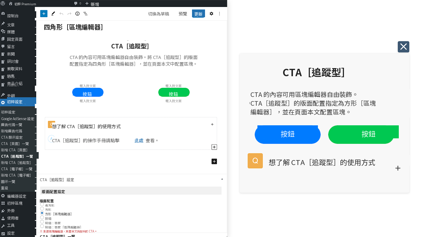Viewport: 422px width, 237px height.
Task: Click the 初梓區塊 grid icon
Action: (3, 203)
